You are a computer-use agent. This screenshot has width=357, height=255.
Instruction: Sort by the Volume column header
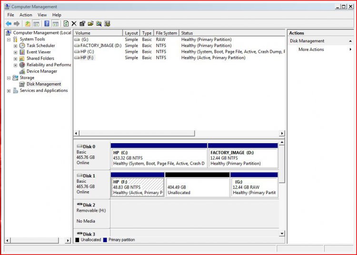(x=98, y=33)
